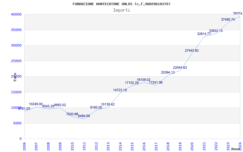Click y-axis value 5000

pyautogui.click(x=17, y=123)
